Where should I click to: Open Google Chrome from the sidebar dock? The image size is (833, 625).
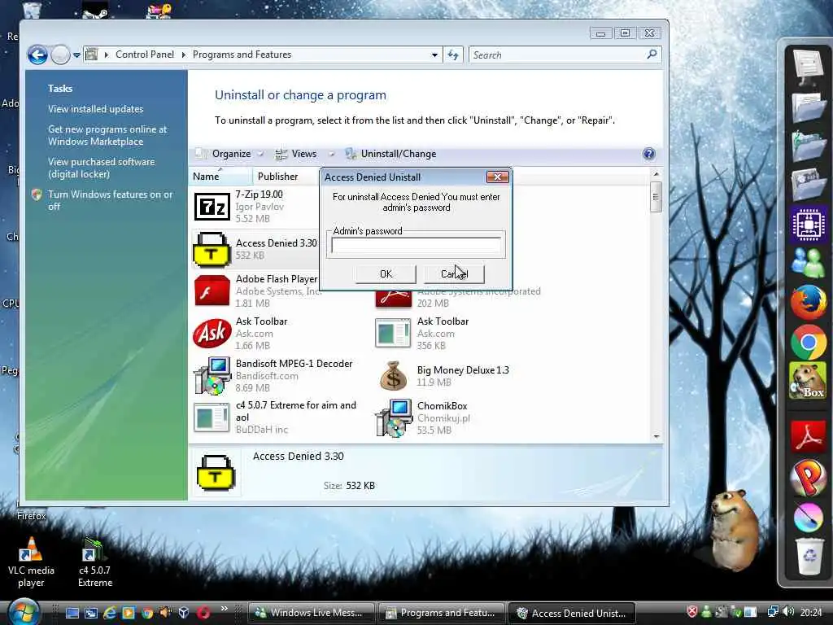[808, 343]
